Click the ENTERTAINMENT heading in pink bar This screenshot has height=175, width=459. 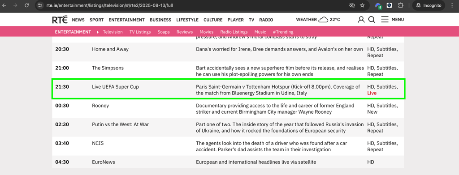(73, 32)
